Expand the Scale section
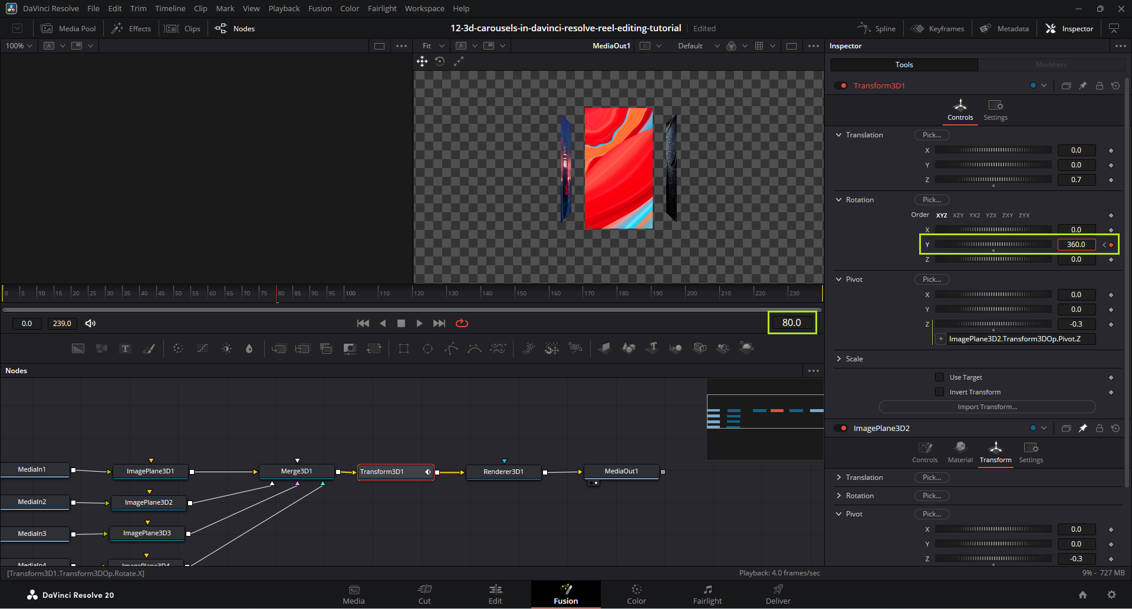 click(839, 359)
